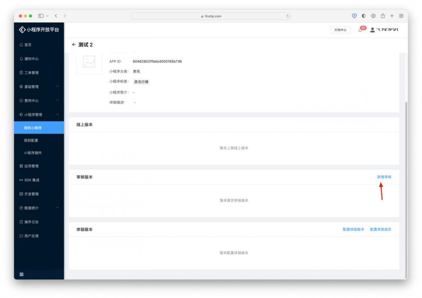Open SDK 集成 in the sidebar
This screenshot has width=422, height=298.
[39, 180]
